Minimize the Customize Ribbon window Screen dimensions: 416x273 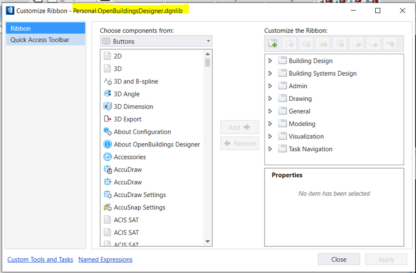coord(353,11)
